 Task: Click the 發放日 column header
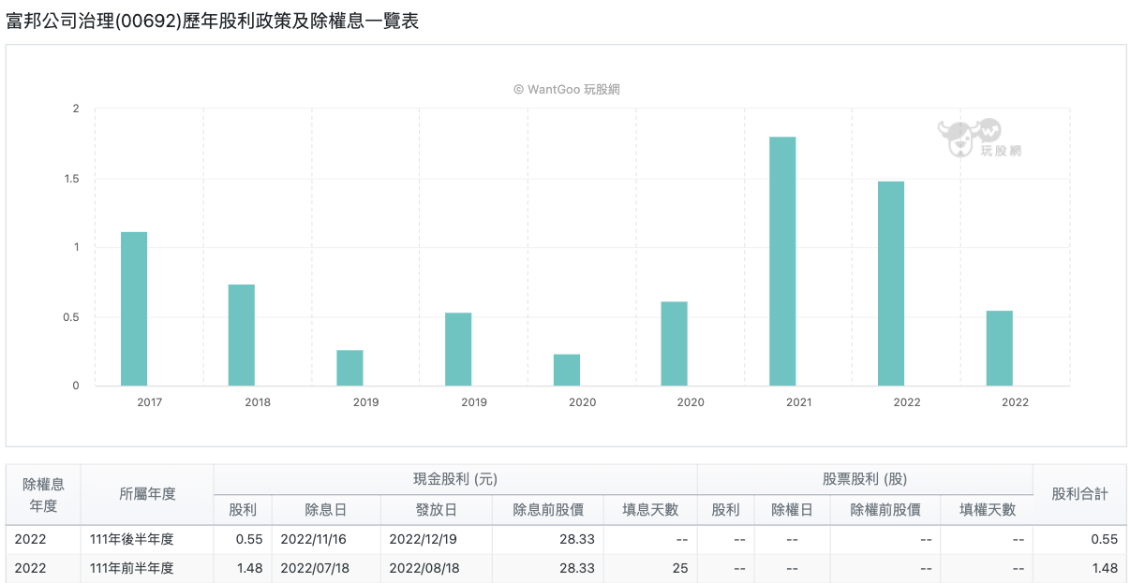[x=436, y=510]
